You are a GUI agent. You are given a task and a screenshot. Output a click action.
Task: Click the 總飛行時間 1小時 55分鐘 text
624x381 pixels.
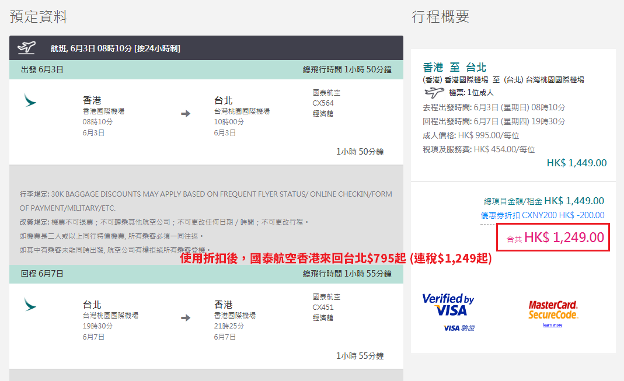[x=347, y=274]
